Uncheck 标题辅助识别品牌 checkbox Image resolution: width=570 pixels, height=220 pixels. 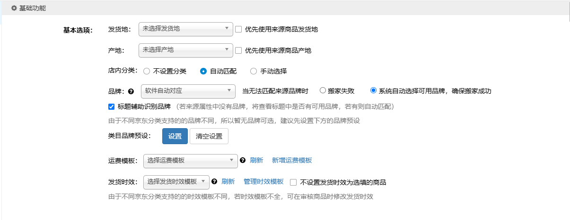[112, 106]
